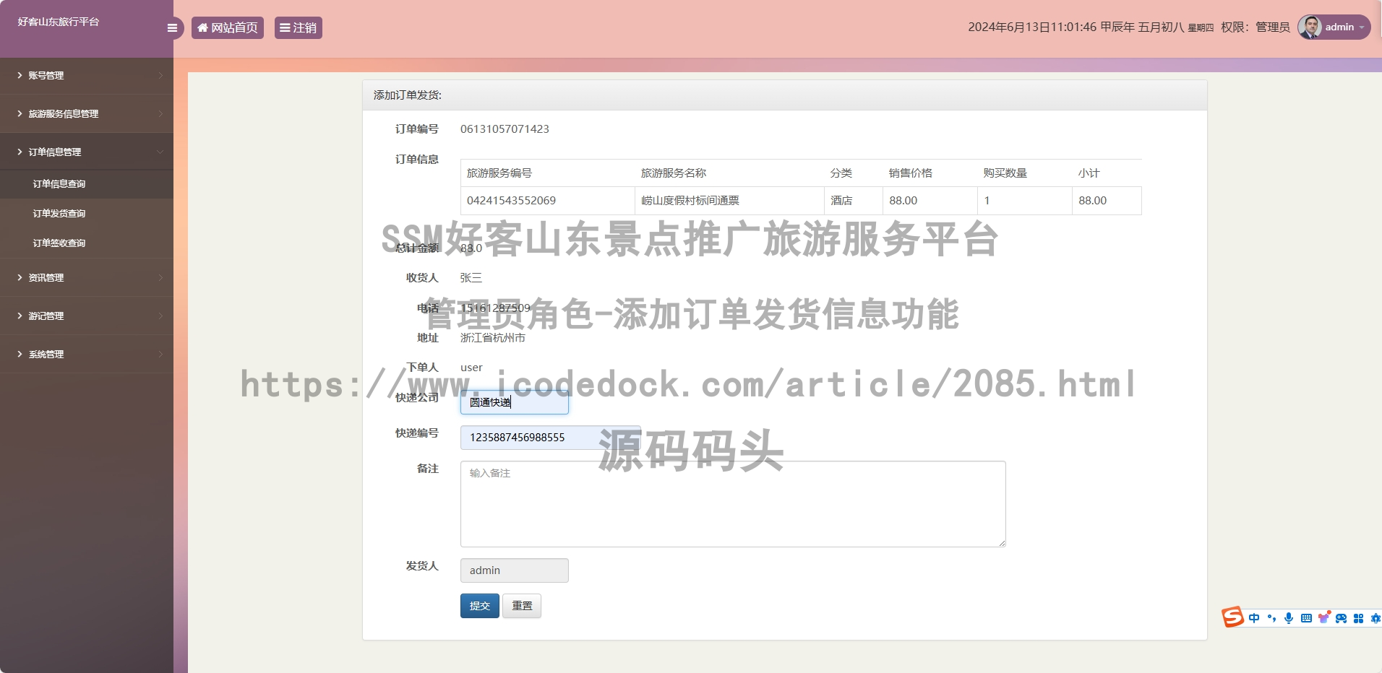This screenshot has height=673, width=1382.
Task: Click chevron arrow beside 系统管理
Action: [x=160, y=354]
